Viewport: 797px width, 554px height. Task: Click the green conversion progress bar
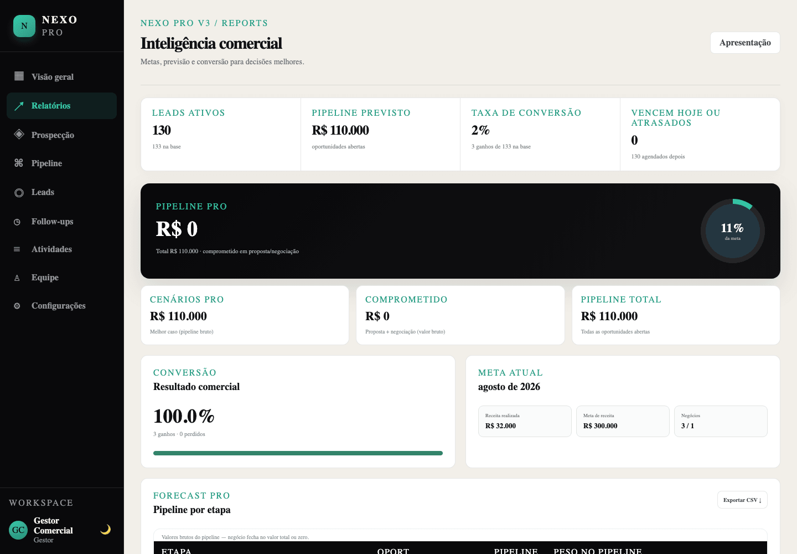298,453
